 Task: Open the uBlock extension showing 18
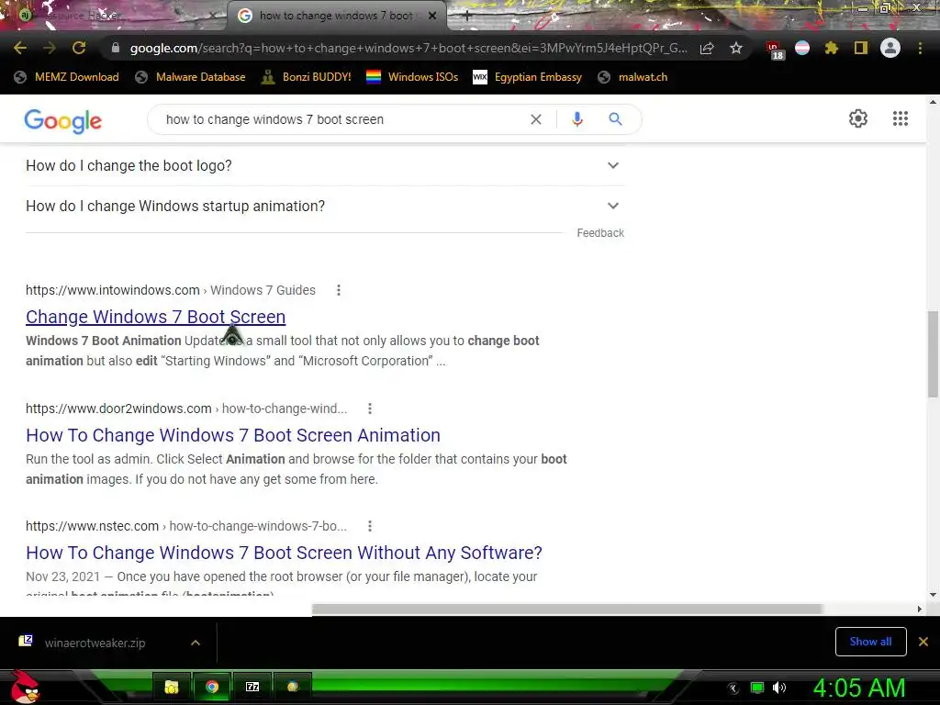(775, 50)
